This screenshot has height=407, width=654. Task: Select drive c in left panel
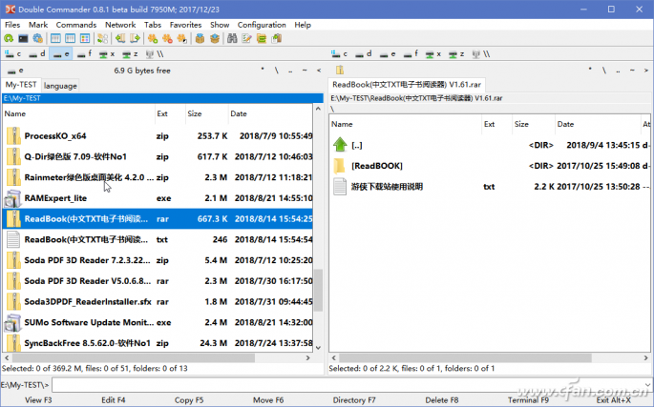[13, 54]
